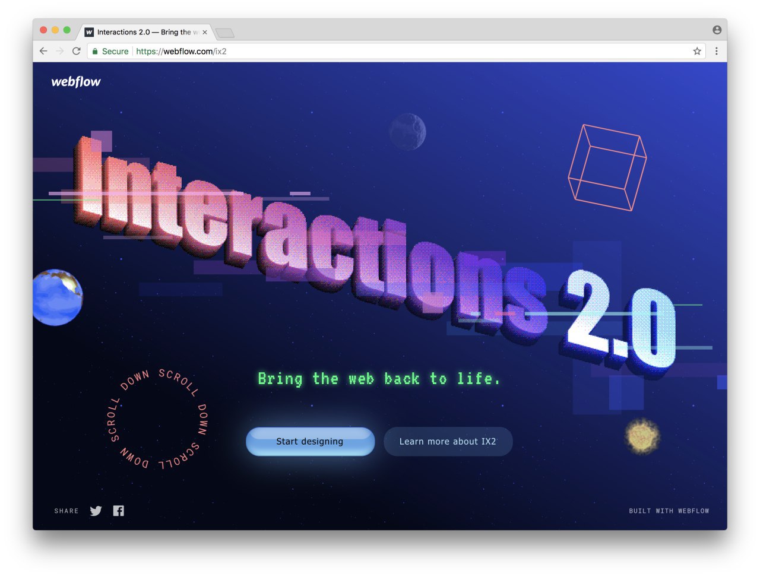Viewport: 760px width, 577px height.
Task: Click the 'Secure' label in address bar
Action: click(115, 51)
